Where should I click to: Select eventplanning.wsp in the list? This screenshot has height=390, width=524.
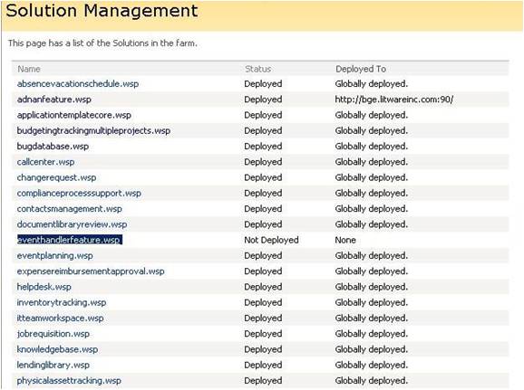55,256
